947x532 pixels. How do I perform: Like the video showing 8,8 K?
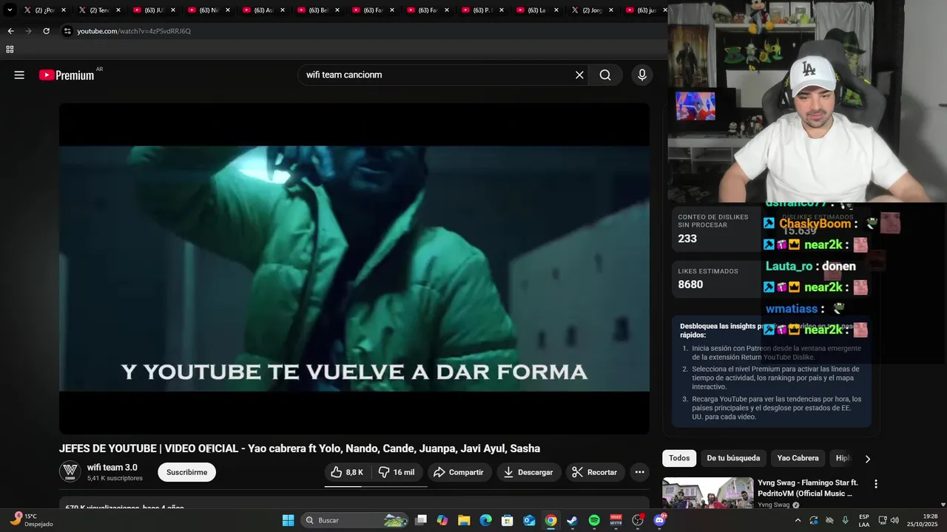tap(348, 472)
